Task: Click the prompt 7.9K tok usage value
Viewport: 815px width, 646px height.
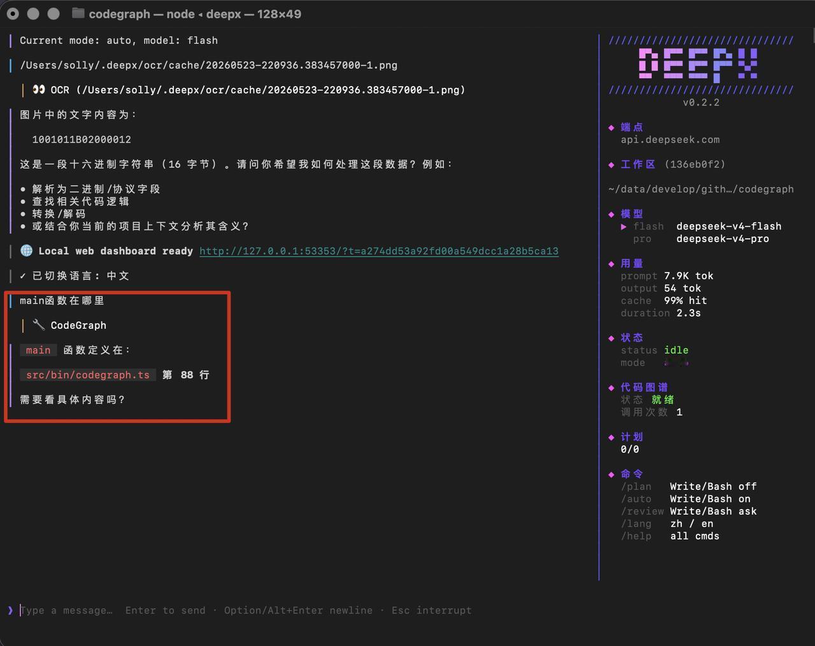Action: [689, 276]
